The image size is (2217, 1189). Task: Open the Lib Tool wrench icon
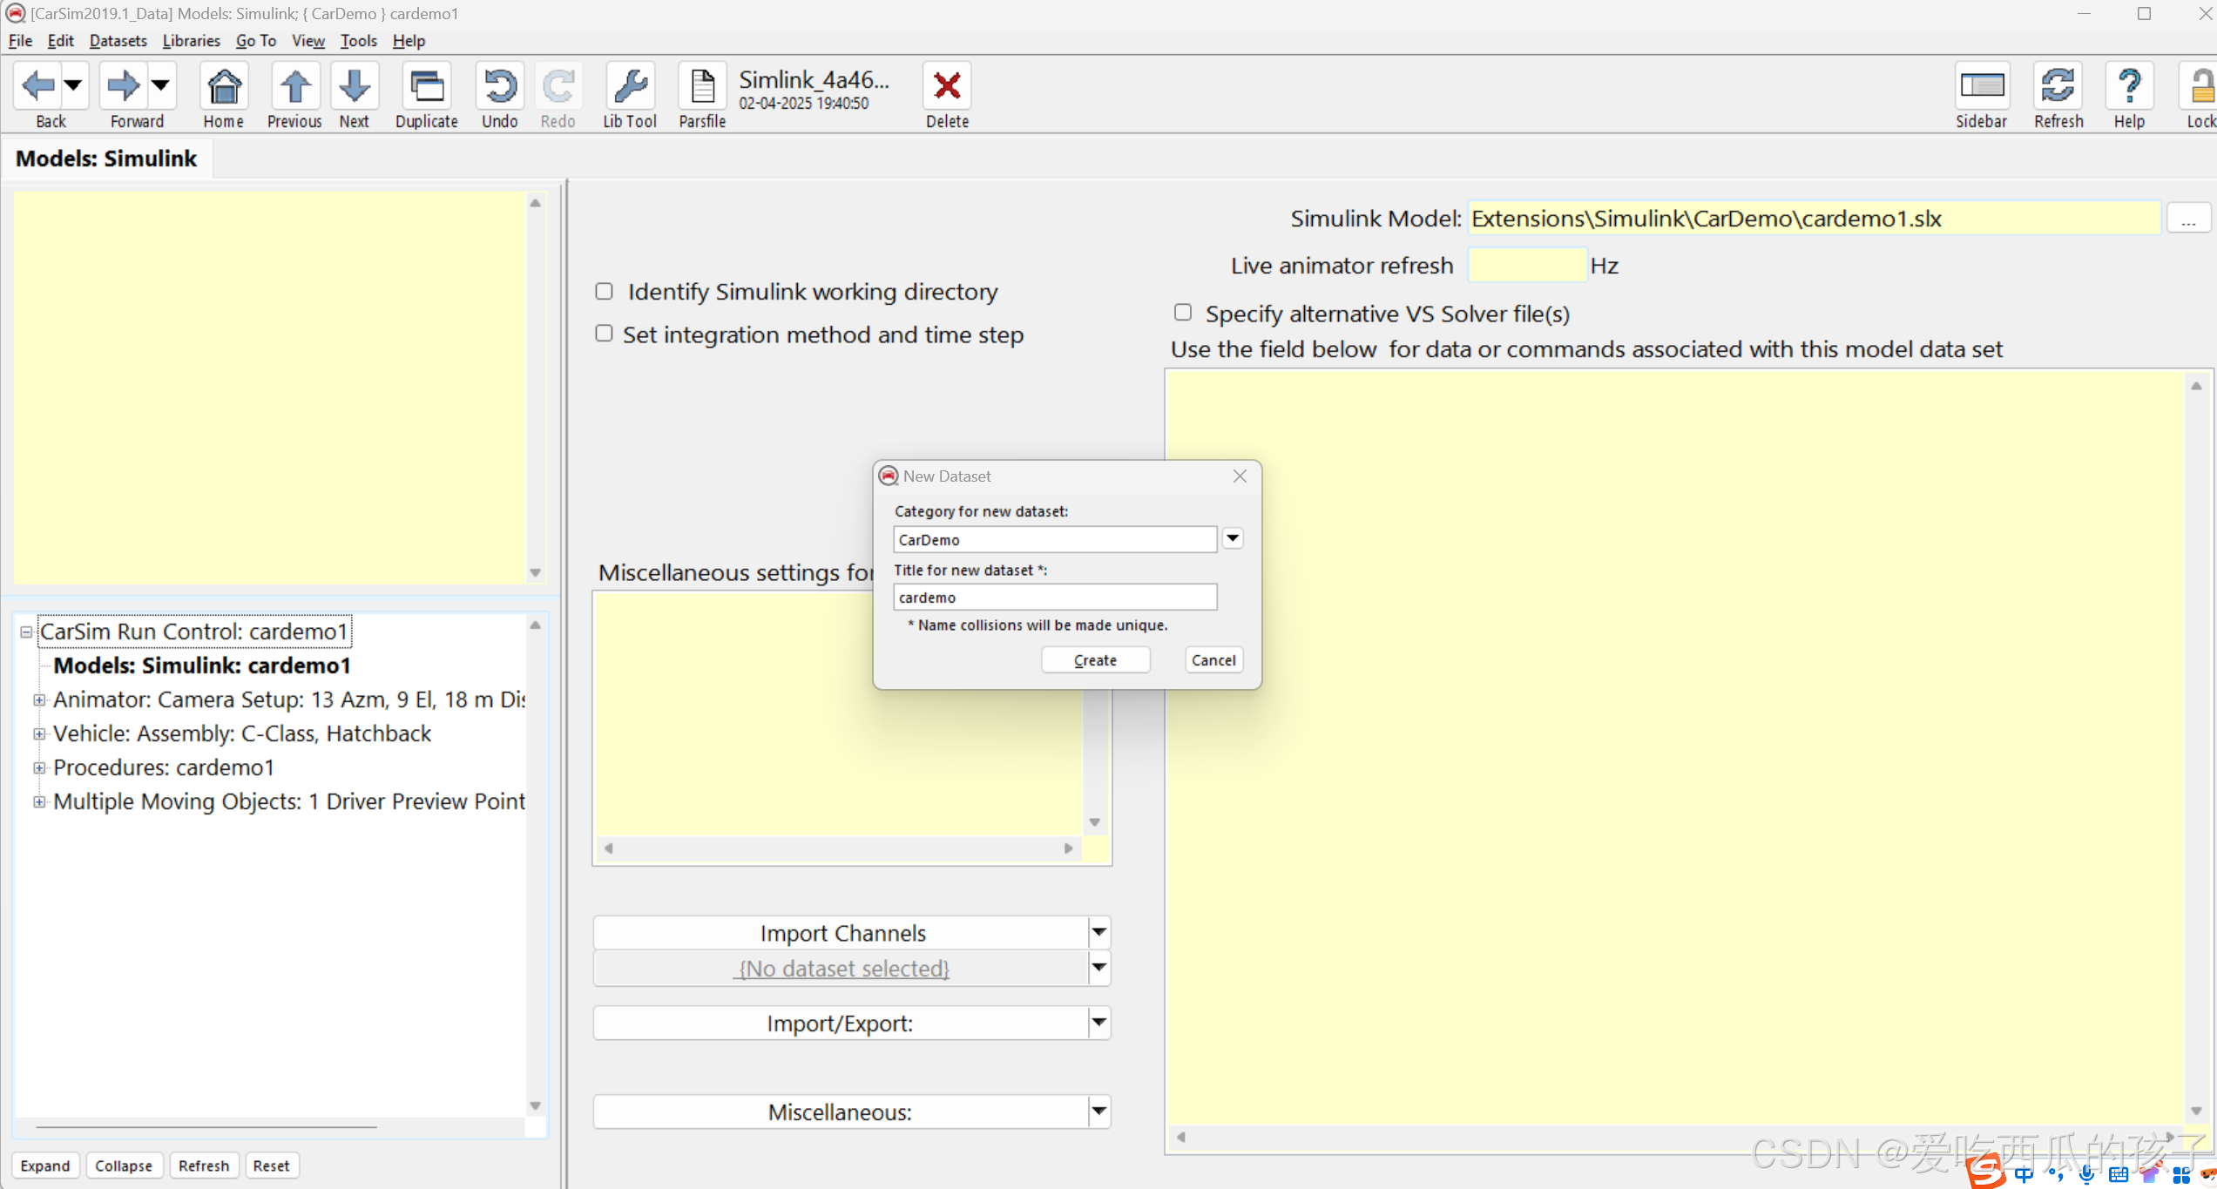629,87
